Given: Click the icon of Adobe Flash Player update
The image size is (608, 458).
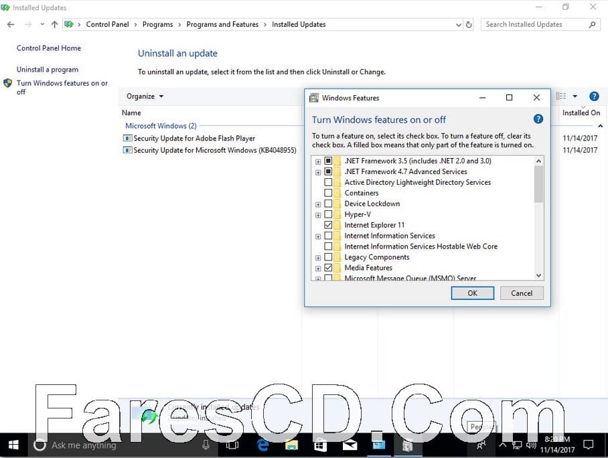Looking at the screenshot, I should coord(127,138).
